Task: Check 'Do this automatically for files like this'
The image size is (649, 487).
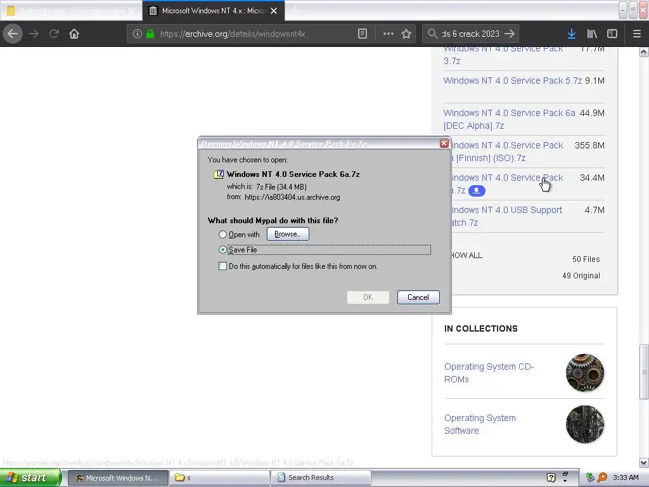Action: (x=222, y=266)
